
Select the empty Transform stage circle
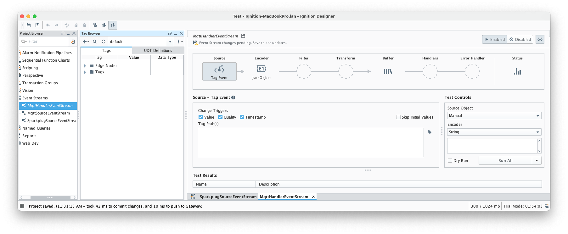[346, 71]
